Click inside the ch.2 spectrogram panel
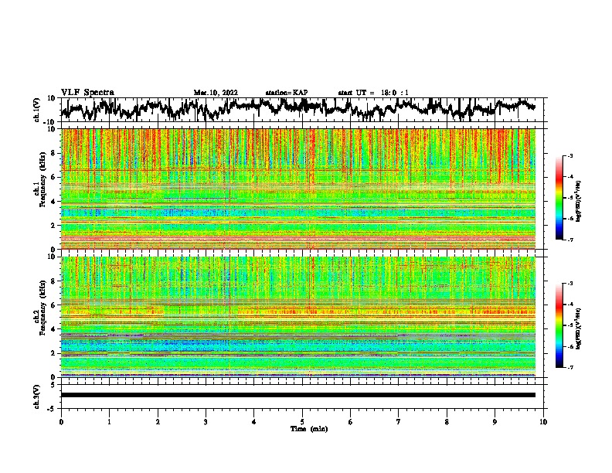The image size is (612, 473). (x=298, y=317)
